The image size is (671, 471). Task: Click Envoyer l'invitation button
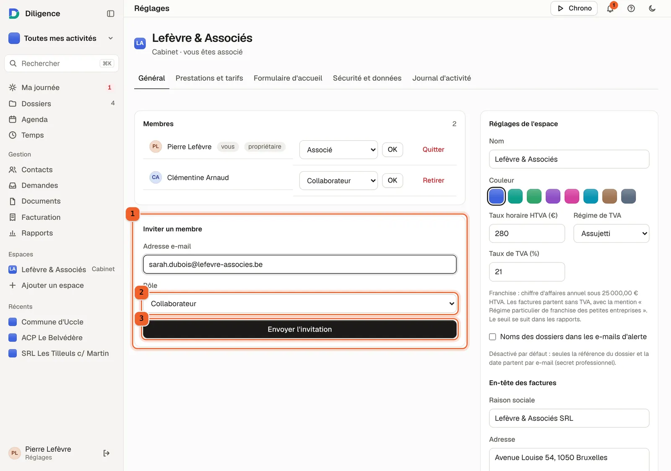click(300, 329)
